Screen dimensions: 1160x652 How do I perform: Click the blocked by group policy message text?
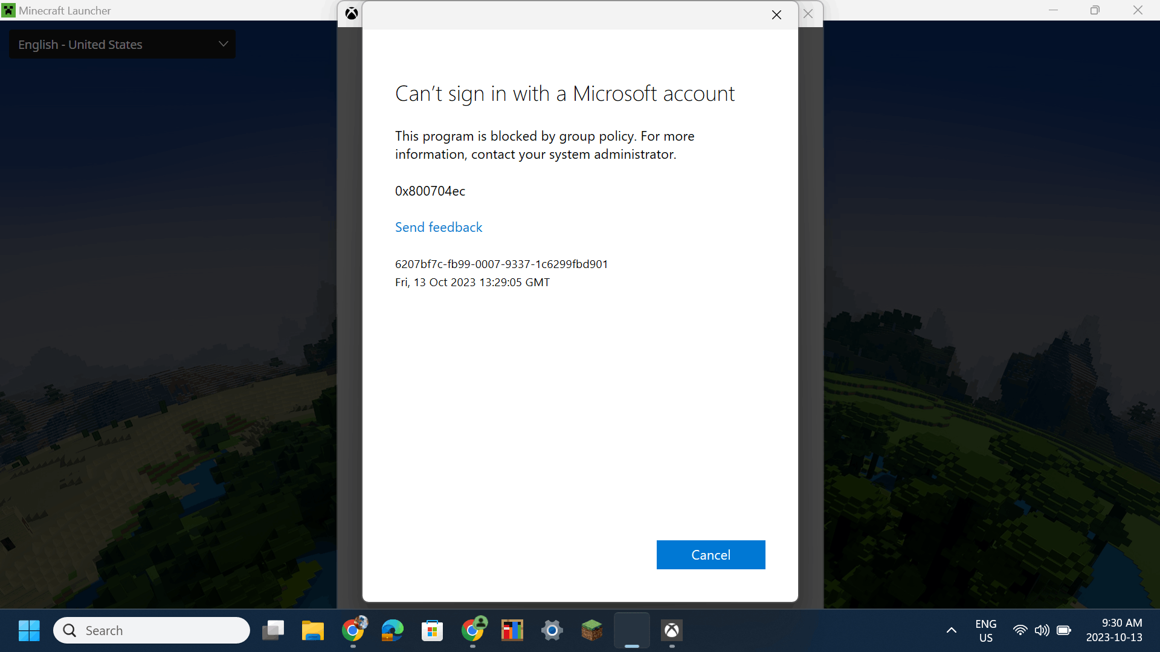click(545, 145)
